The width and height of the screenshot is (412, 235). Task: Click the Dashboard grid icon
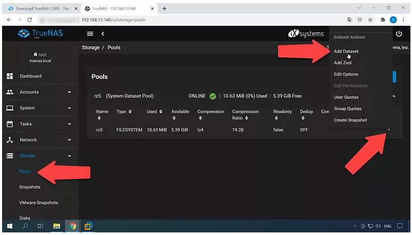[10, 76]
